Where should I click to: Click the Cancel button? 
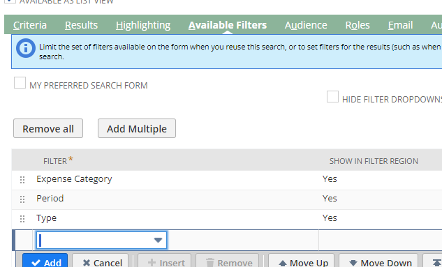(x=101, y=261)
